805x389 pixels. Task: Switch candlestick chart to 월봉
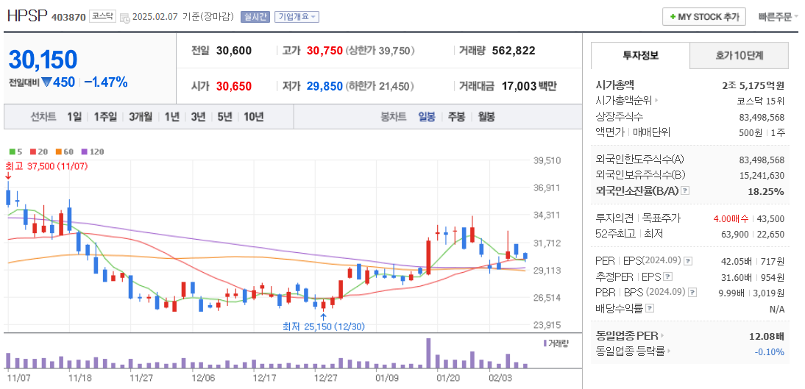486,117
